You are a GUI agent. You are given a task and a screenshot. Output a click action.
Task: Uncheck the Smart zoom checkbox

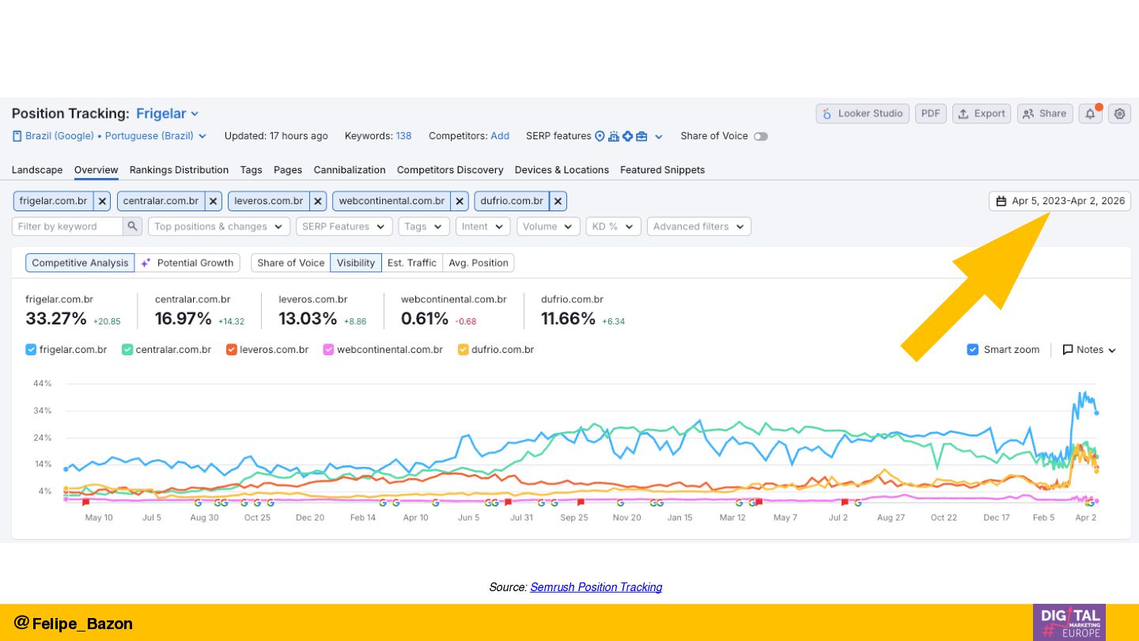coord(973,350)
